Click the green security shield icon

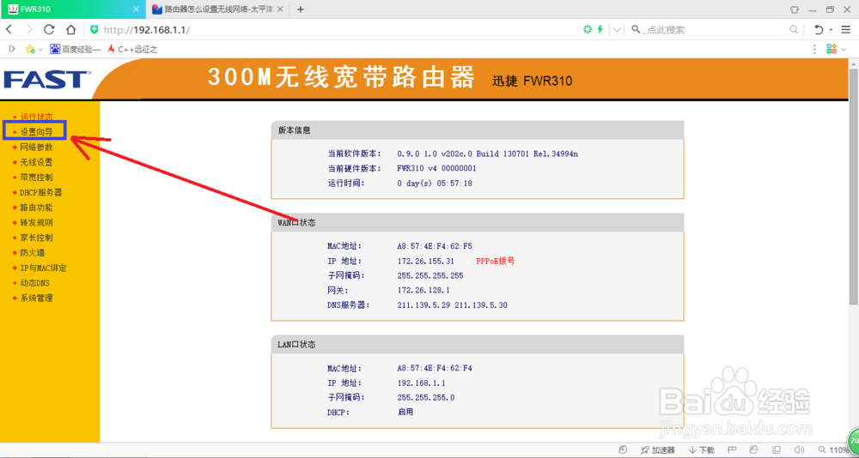click(94, 29)
